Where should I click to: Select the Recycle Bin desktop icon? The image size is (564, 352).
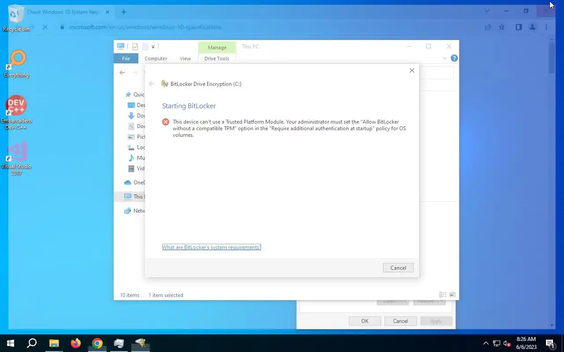point(16,18)
